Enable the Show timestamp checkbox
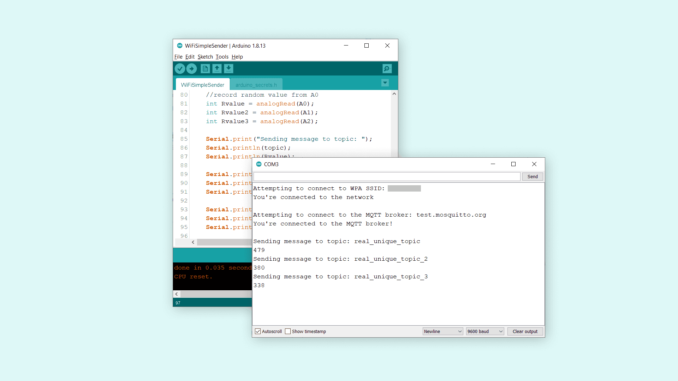Screen dimensions: 678x381 click(x=288, y=331)
